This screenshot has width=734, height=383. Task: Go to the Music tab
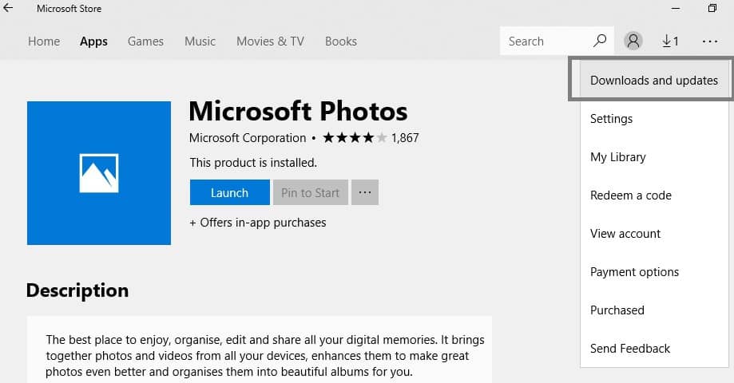pyautogui.click(x=200, y=41)
